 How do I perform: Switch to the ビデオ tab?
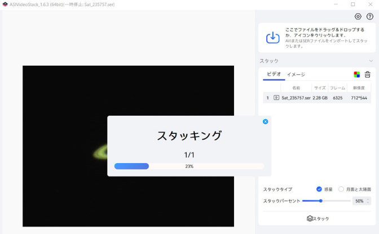pos(274,74)
